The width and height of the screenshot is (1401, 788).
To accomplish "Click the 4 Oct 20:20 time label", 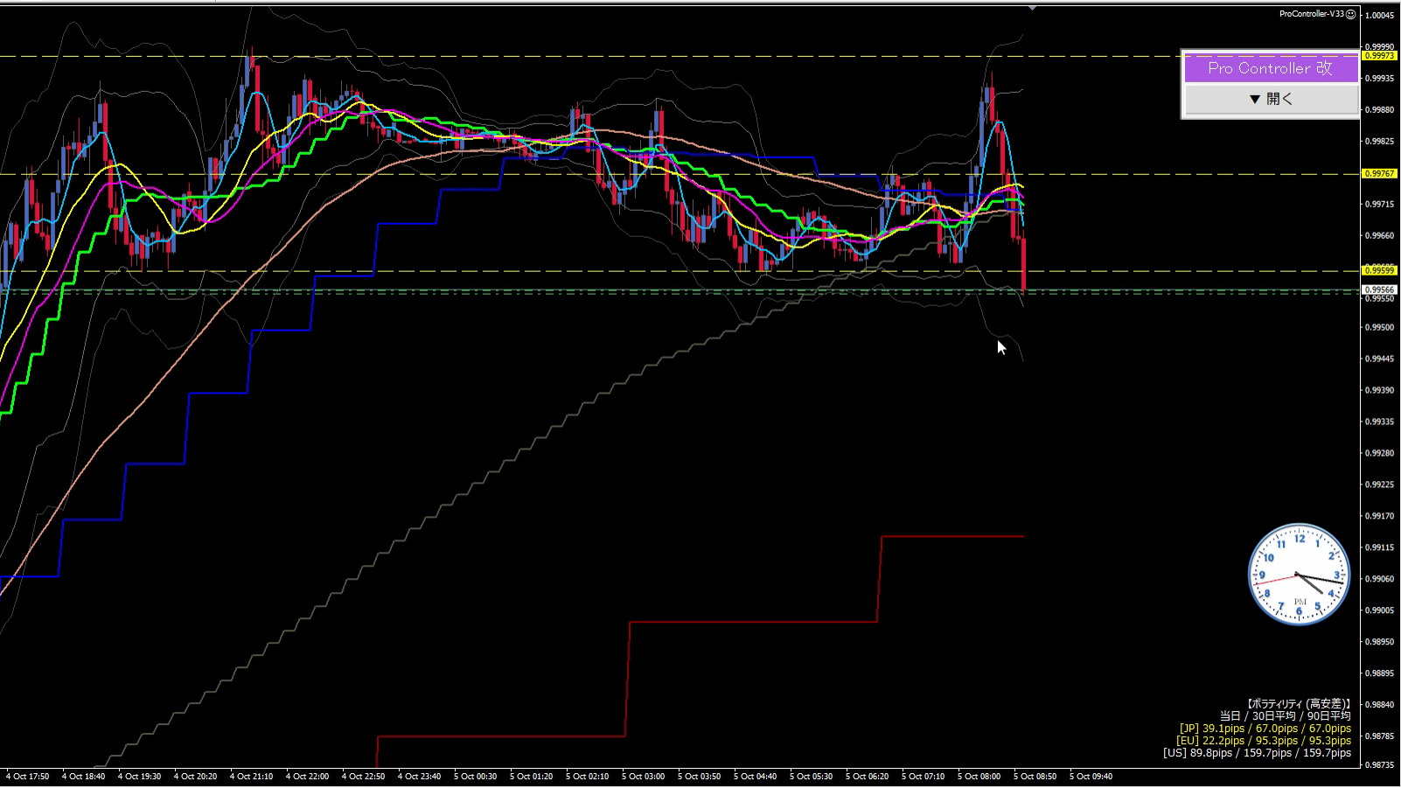I will (195, 777).
